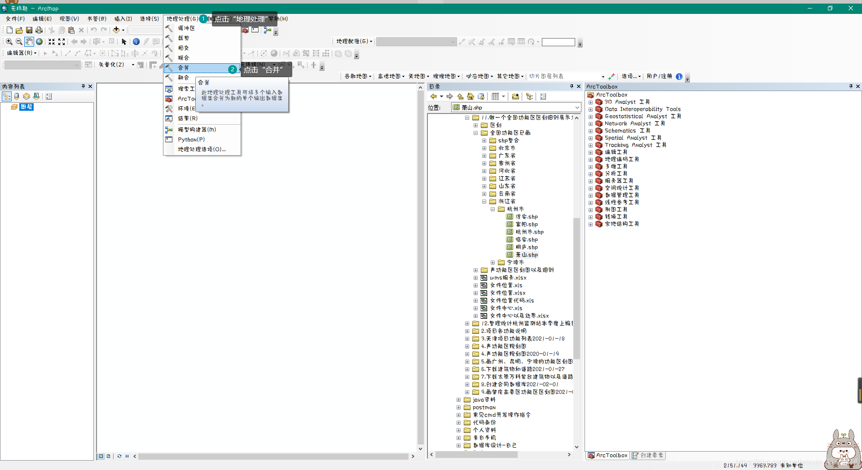
Task: Select the Select Elements arrow tool
Action: pos(124,42)
